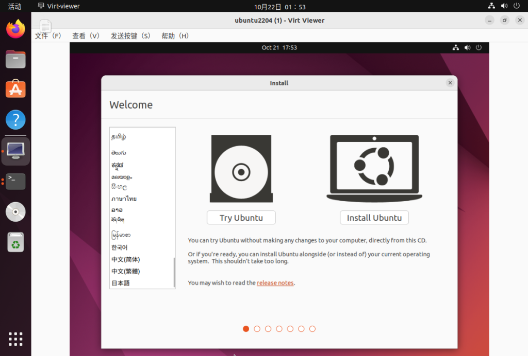Open the release notes link
Viewport: 528px width, 356px height.
(x=275, y=283)
